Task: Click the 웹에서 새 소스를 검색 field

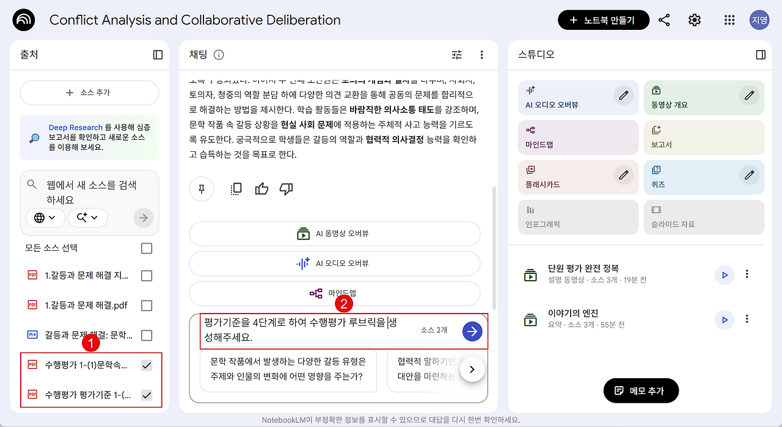Action: [92, 192]
